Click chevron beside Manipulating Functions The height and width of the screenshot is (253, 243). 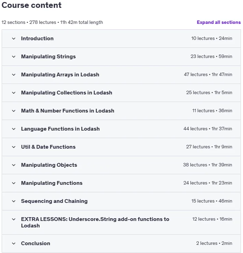pyautogui.click(x=14, y=183)
